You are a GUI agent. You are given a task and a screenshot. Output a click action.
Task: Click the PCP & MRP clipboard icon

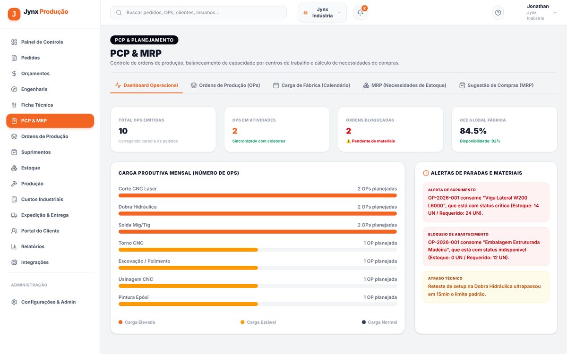point(14,121)
